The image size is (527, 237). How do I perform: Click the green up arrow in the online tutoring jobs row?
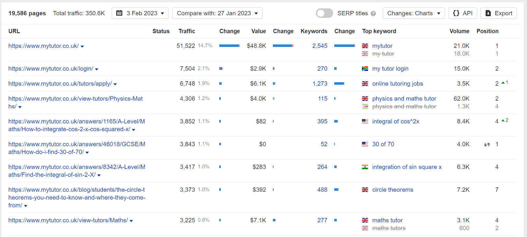pos(503,83)
